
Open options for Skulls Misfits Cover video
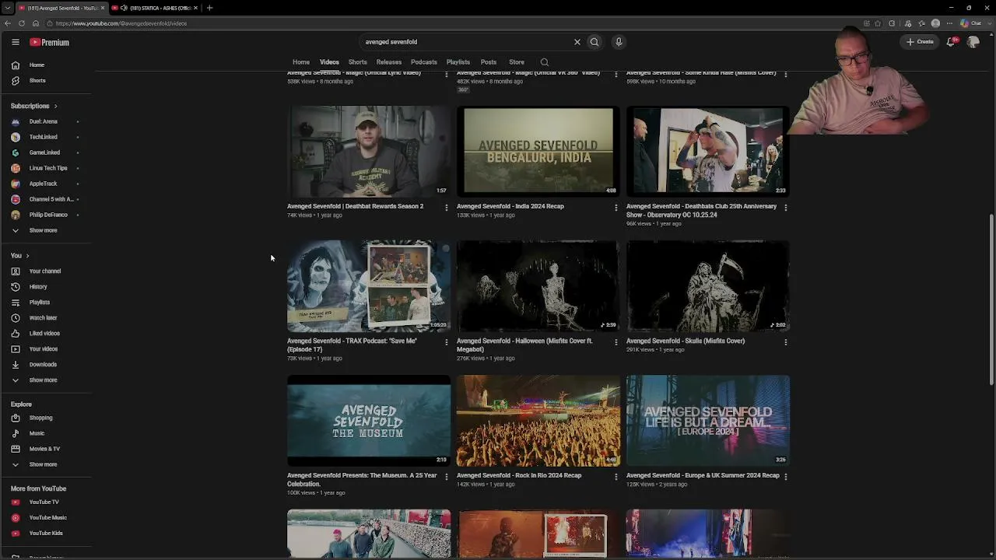(785, 342)
